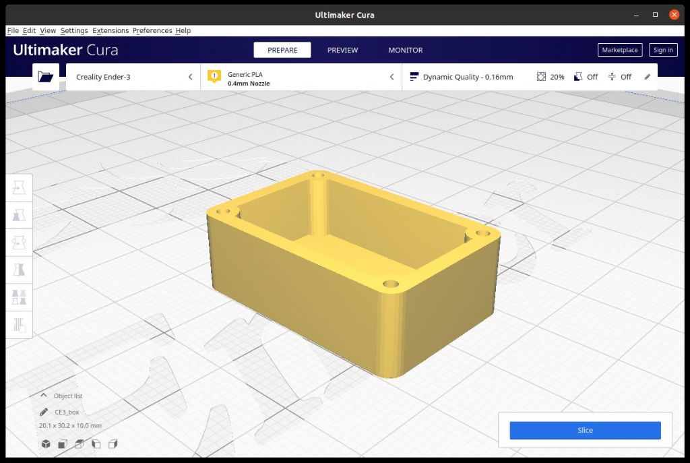The width and height of the screenshot is (690, 463).
Task: Open file with the folder icon
Action: coord(45,77)
